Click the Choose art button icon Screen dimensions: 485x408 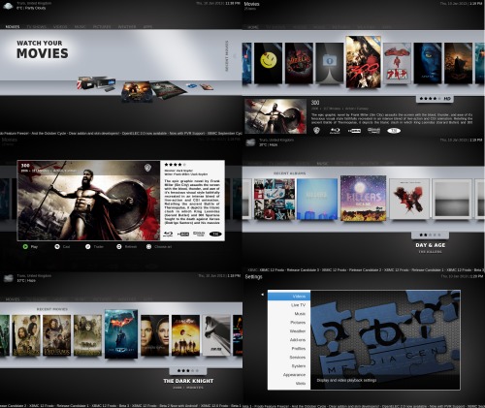point(148,246)
